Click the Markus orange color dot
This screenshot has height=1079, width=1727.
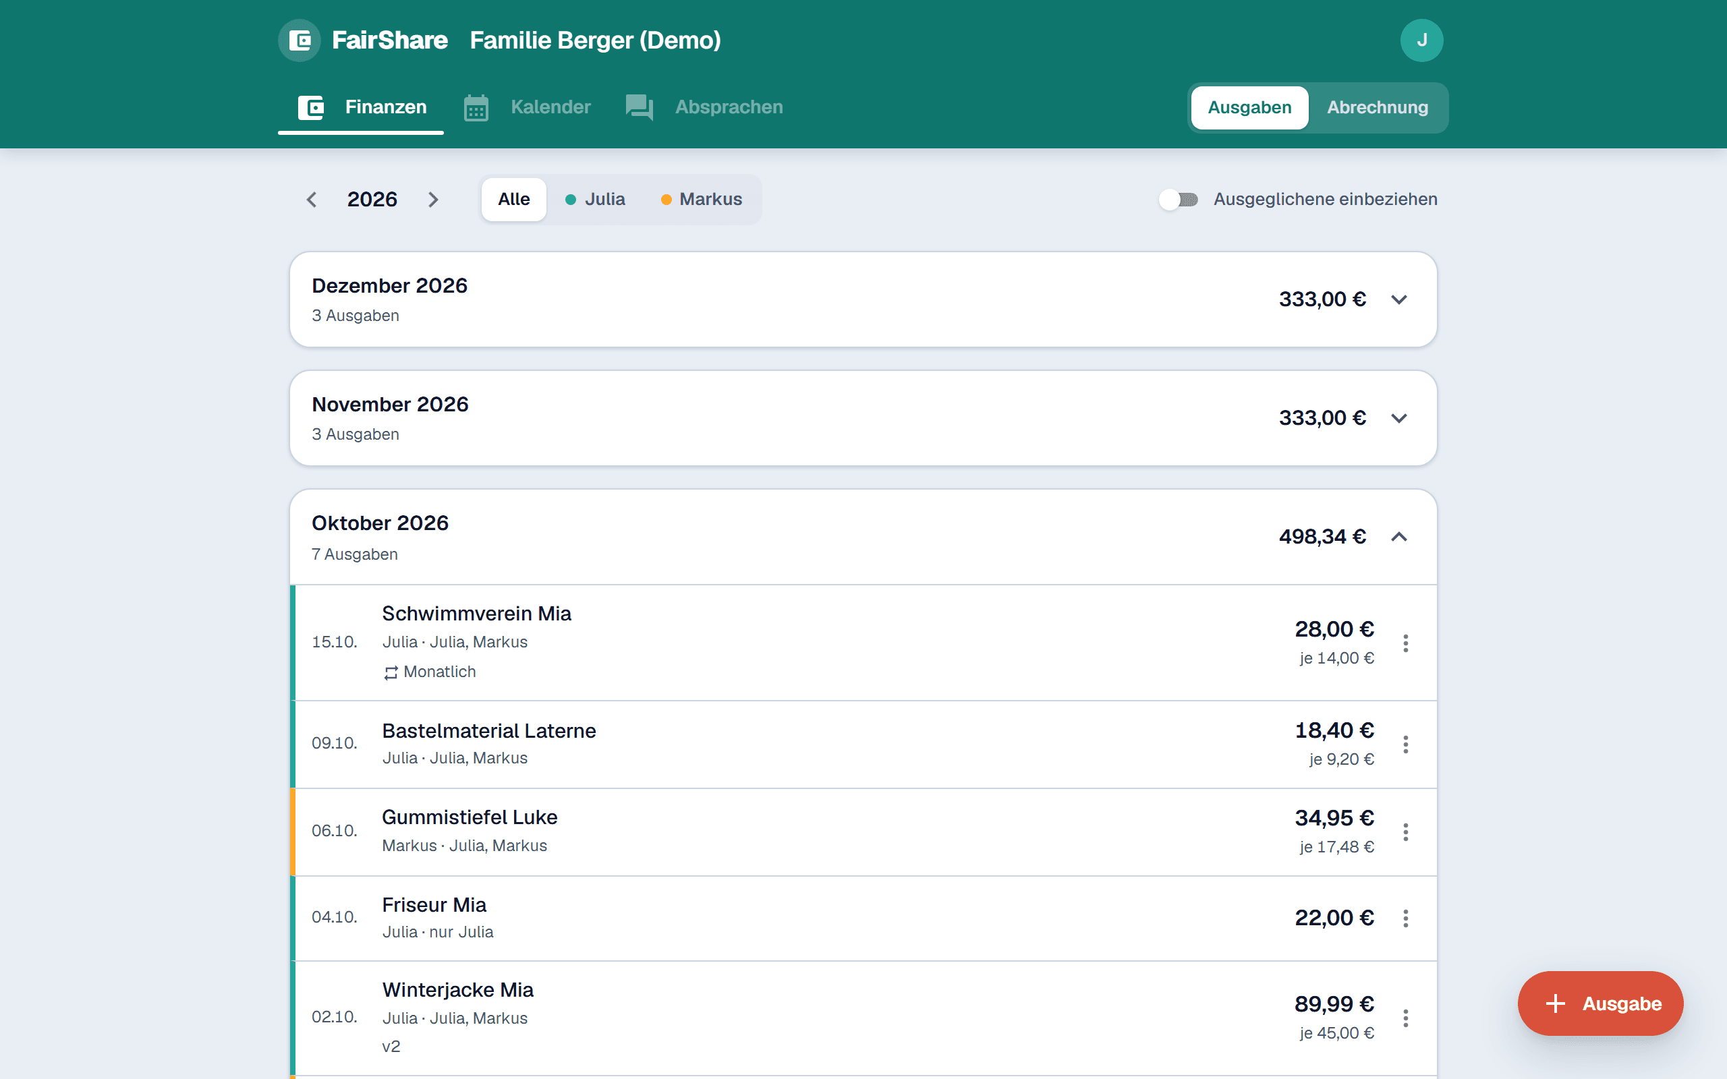click(x=666, y=200)
